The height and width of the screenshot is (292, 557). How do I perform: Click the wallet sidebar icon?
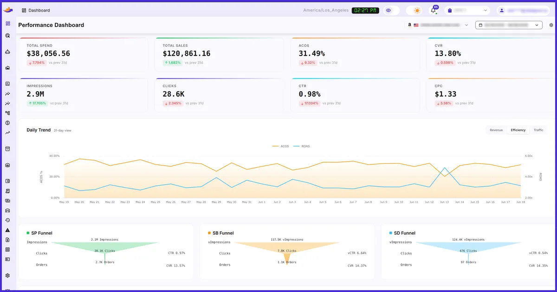point(7,181)
